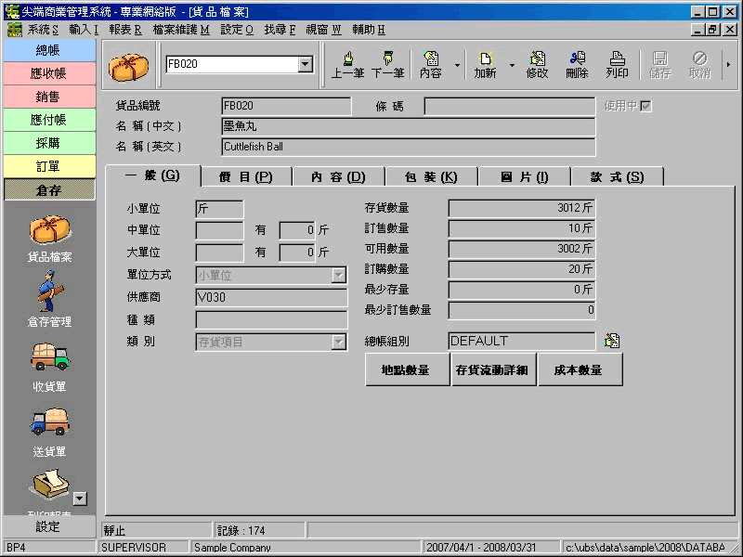The image size is (743, 557).
Task: Click the 供應商 input field
Action: [x=271, y=298]
